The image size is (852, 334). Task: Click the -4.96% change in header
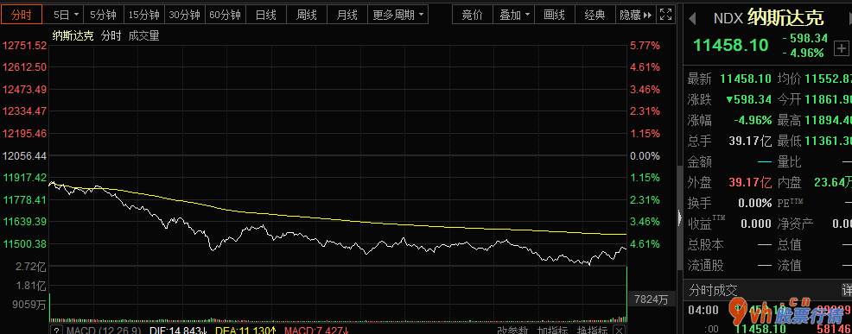pyautogui.click(x=803, y=53)
